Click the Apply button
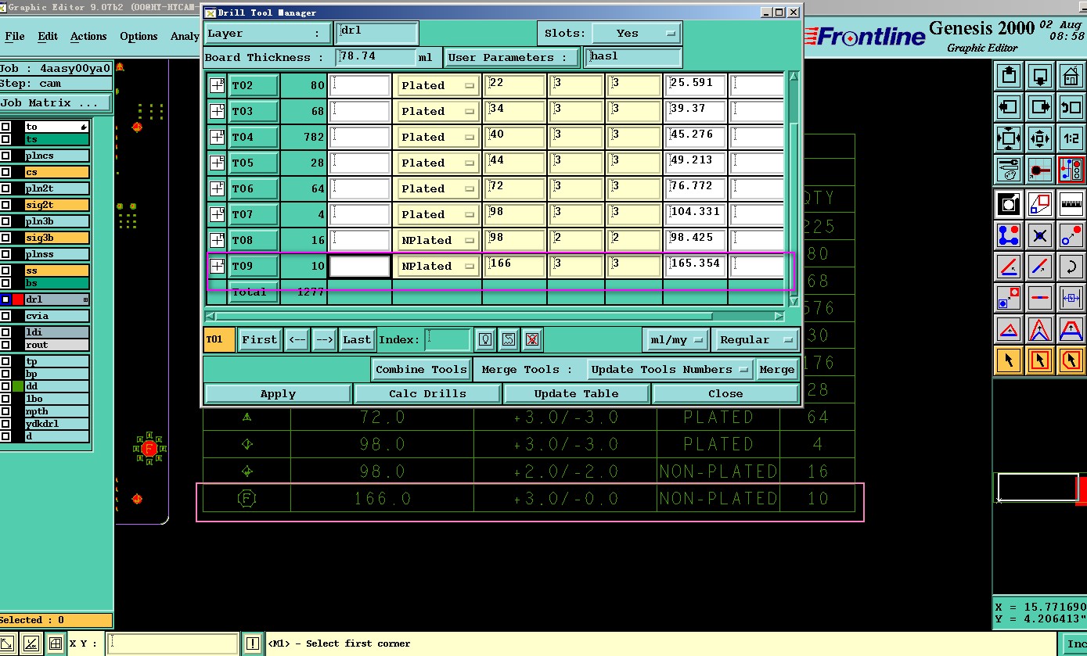The width and height of the screenshot is (1087, 656). (x=278, y=393)
